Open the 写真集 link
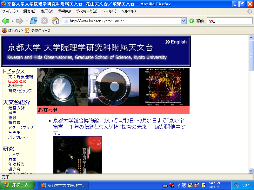The height and width of the screenshot is (190, 254). pyautogui.click(x=14, y=132)
